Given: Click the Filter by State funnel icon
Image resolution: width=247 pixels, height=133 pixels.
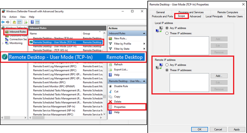Looking at the screenshot, I should click(x=110, y=49).
